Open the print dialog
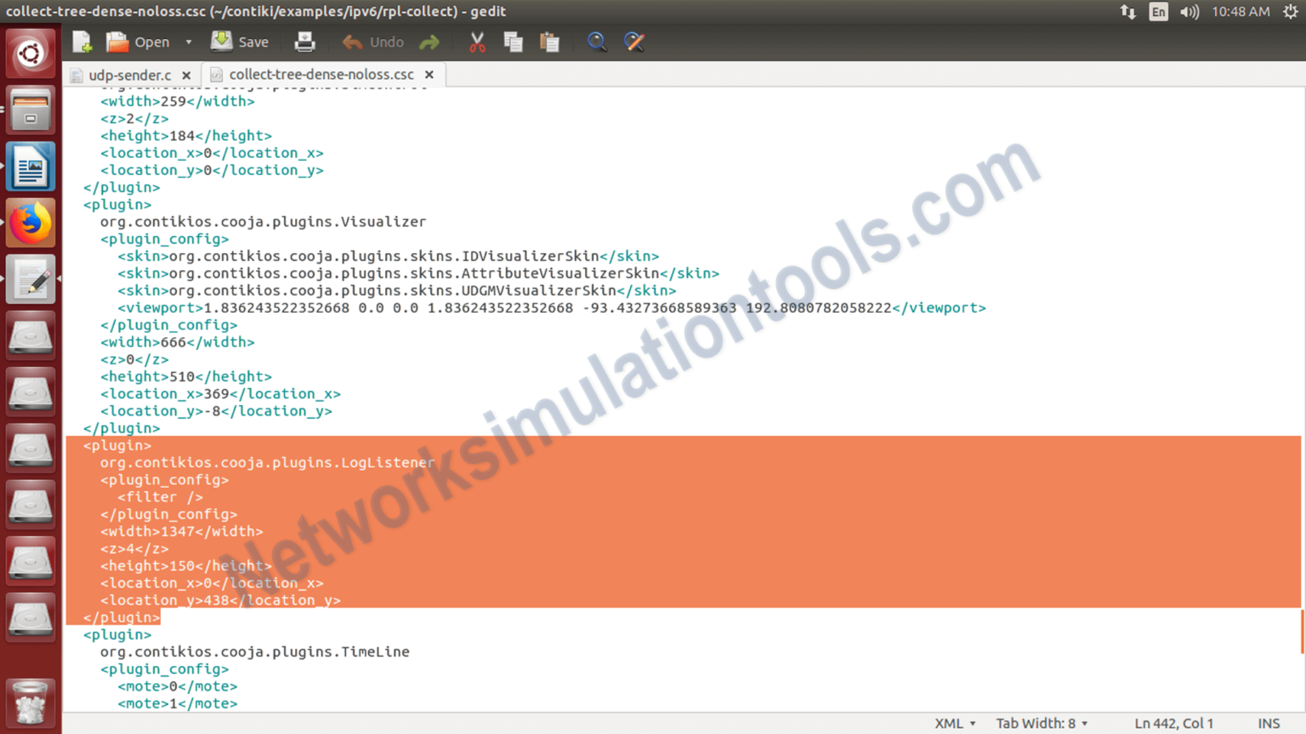This screenshot has width=1306, height=734. click(304, 42)
